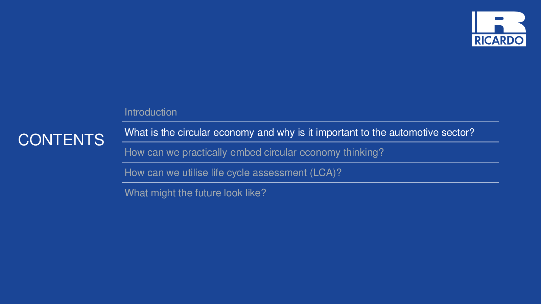Click the divider line beneath the highlighted entry
Image resolution: width=541 pixels, height=304 pixels.
tap(310, 142)
